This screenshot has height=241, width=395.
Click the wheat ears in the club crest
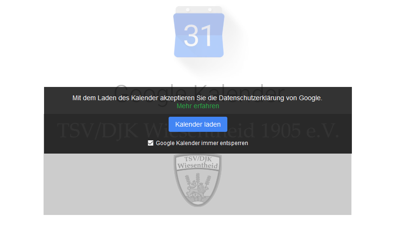click(x=197, y=180)
